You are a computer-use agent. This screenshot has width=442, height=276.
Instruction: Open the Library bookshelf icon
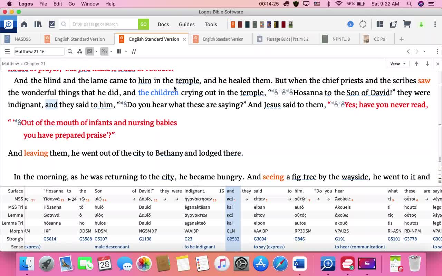click(x=38, y=24)
